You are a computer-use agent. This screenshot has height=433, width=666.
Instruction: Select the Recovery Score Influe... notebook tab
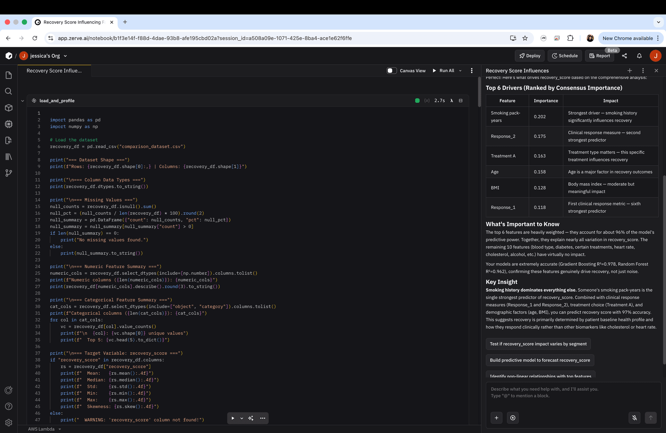click(x=54, y=70)
